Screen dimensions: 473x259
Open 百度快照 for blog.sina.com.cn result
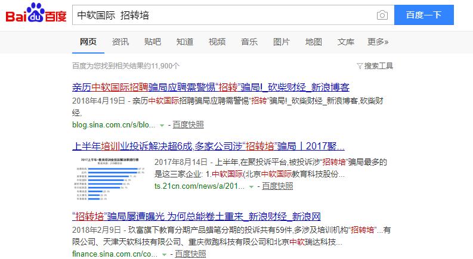pyautogui.click(x=188, y=124)
